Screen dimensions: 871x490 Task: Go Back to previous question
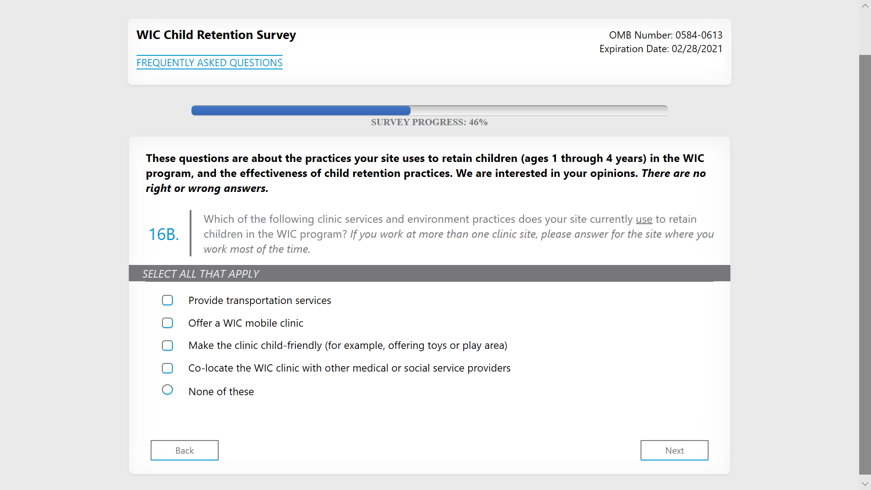[x=184, y=450]
